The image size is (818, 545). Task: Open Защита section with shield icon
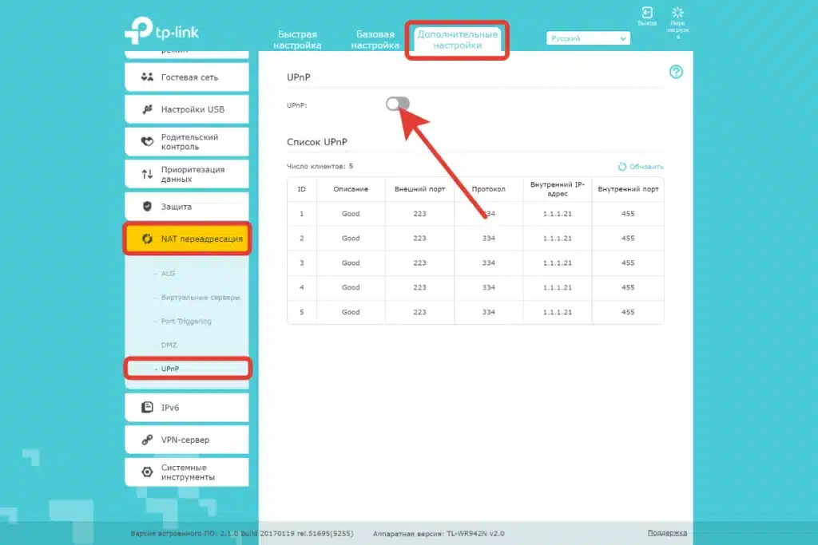tap(186, 207)
